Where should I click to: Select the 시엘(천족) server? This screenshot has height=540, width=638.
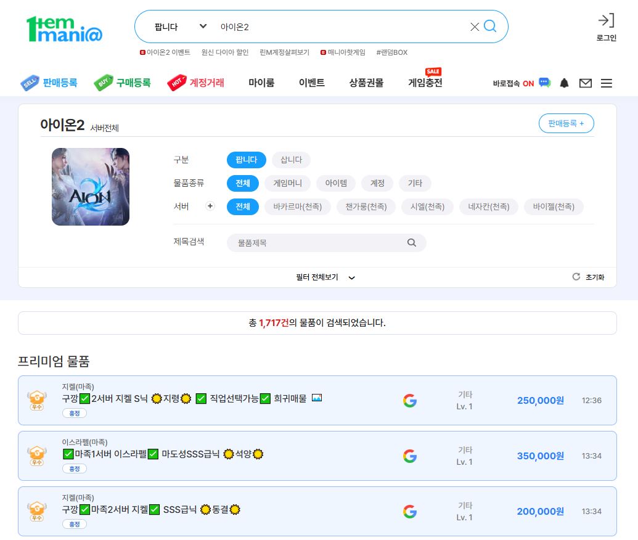tap(427, 207)
